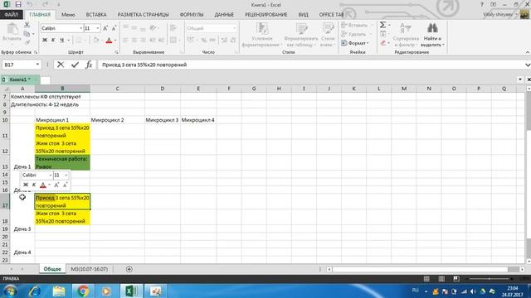Open mini toolbar font name dropdown
Screen dimensions: 531x298
click(x=50, y=175)
